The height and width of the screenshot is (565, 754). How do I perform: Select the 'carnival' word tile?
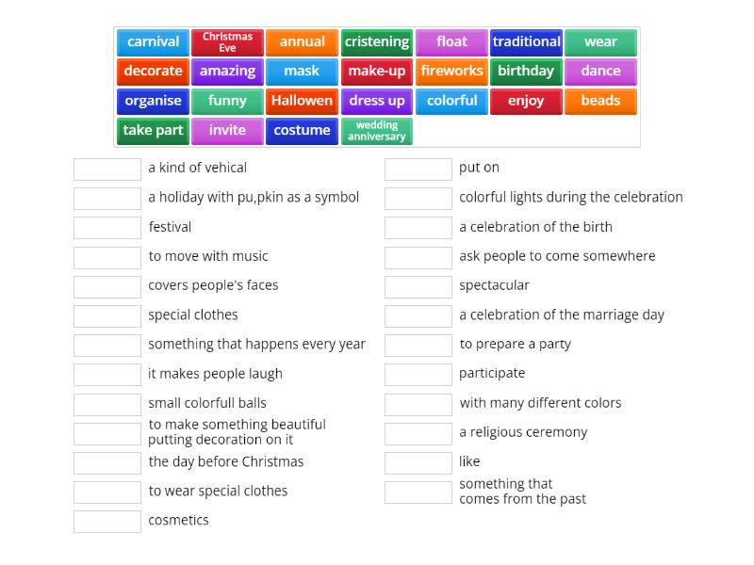click(x=153, y=42)
